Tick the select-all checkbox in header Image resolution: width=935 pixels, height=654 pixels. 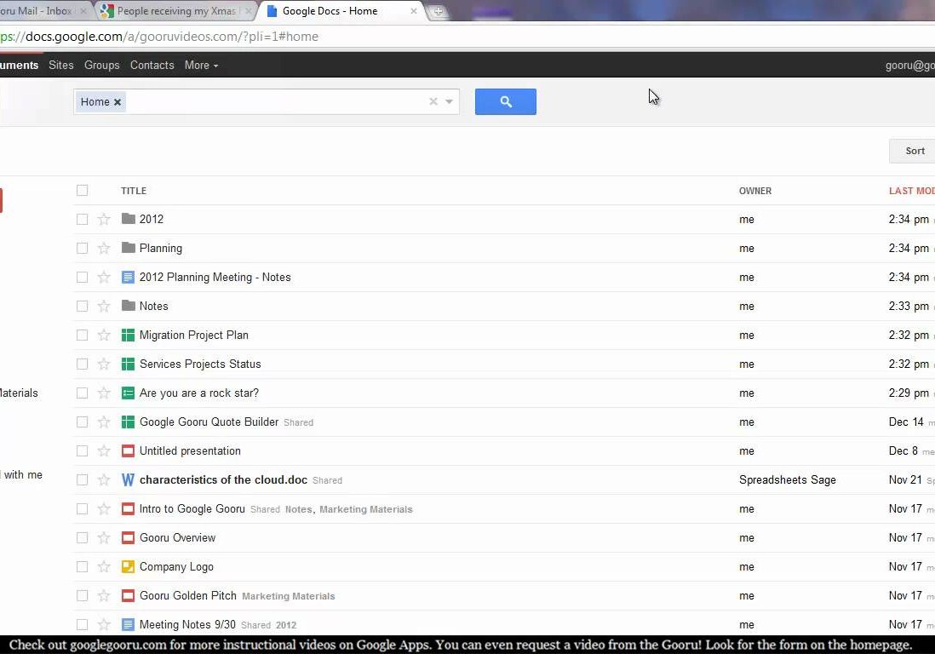tap(83, 190)
